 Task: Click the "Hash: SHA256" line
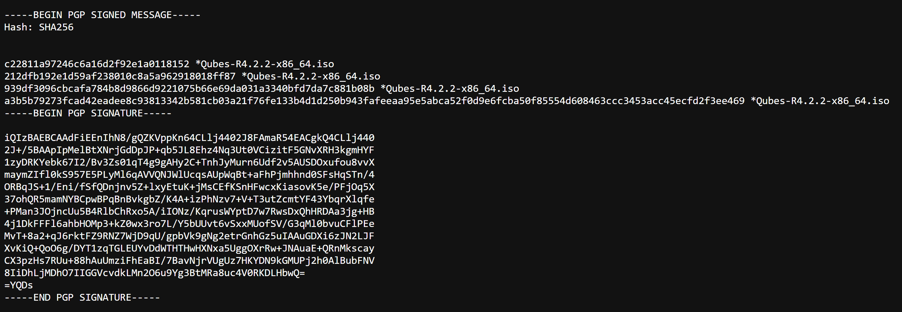tap(39, 27)
